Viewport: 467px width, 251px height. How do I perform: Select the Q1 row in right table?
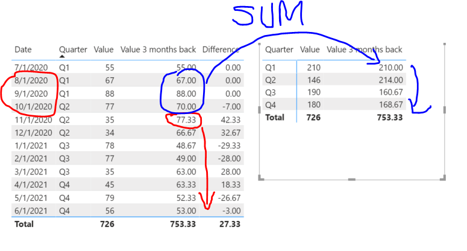pos(334,68)
